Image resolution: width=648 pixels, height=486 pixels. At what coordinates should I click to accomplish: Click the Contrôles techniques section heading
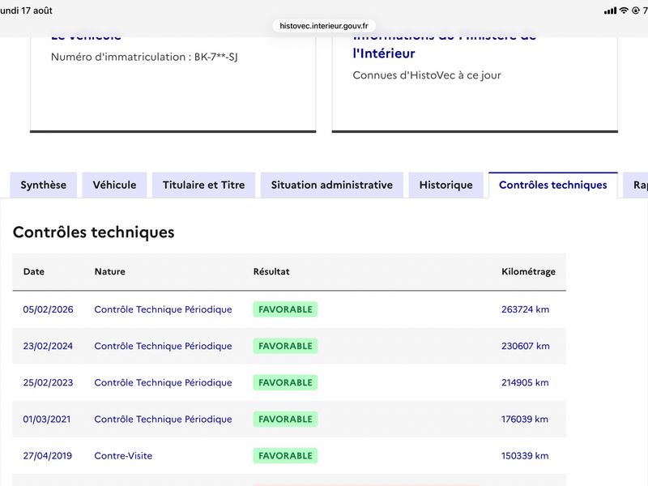pyautogui.click(x=94, y=232)
